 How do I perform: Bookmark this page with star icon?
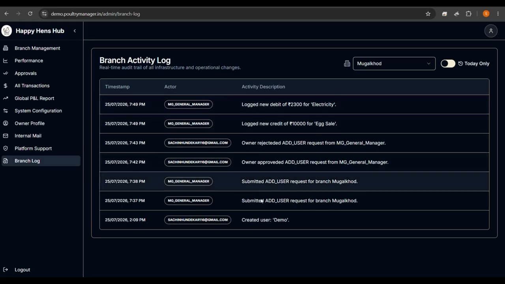428,14
